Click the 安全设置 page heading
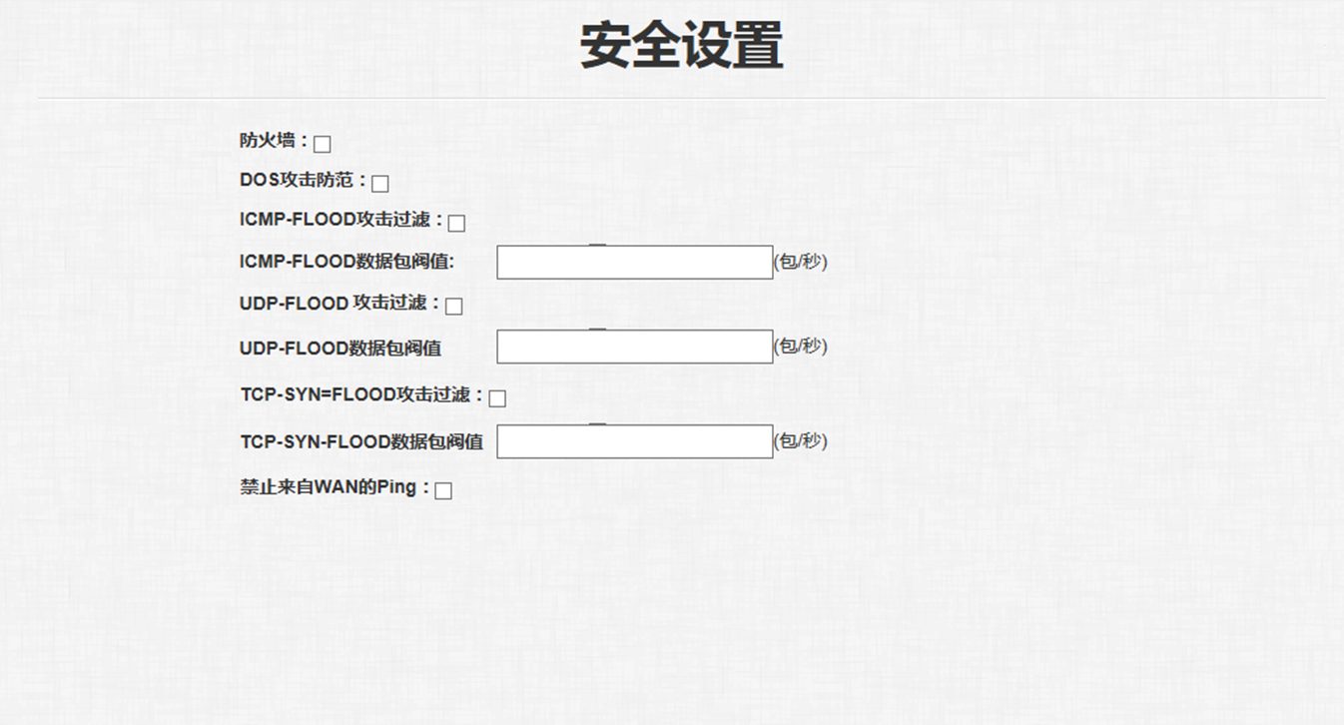The width and height of the screenshot is (1344, 725). [x=681, y=46]
